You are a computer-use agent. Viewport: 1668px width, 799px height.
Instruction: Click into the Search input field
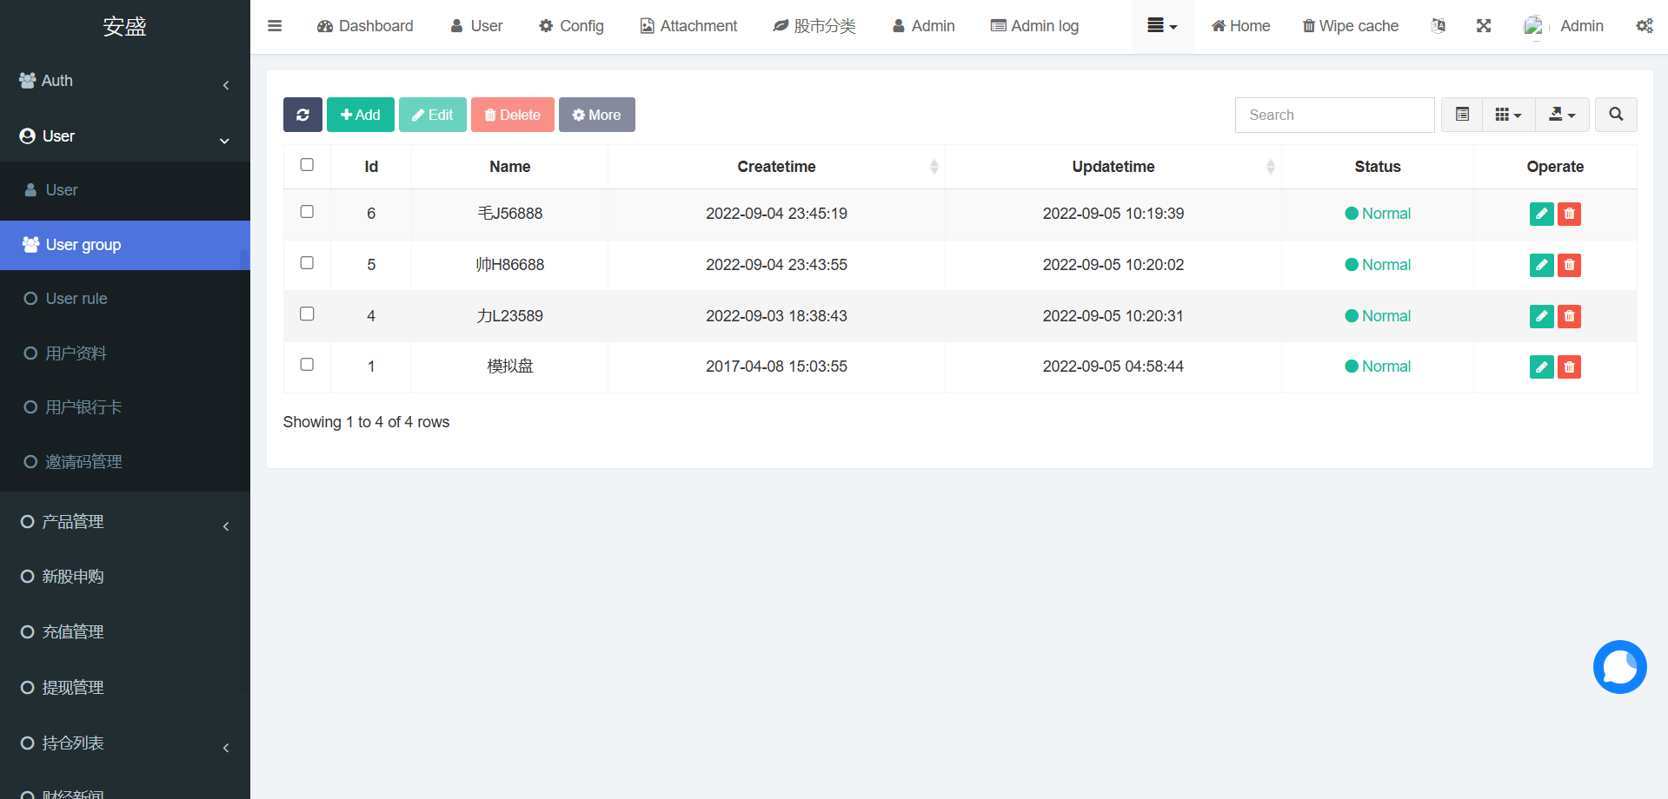(1334, 115)
